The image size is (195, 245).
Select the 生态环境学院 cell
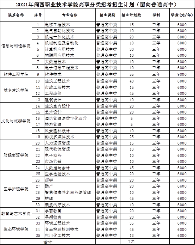pos(16,229)
